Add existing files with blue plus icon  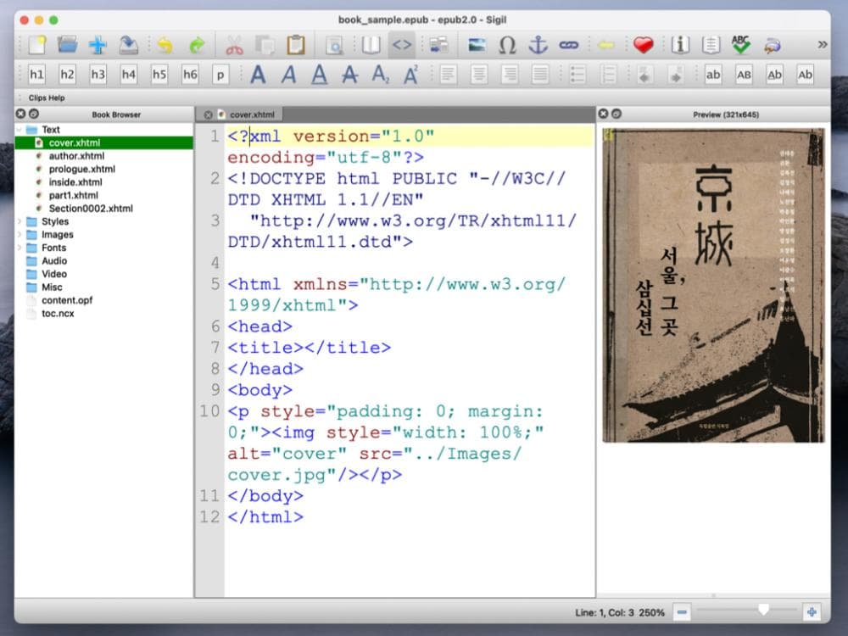click(x=98, y=45)
